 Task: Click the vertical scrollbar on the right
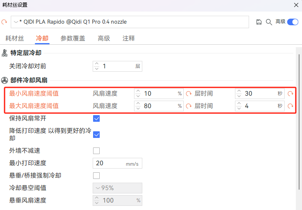298,120
